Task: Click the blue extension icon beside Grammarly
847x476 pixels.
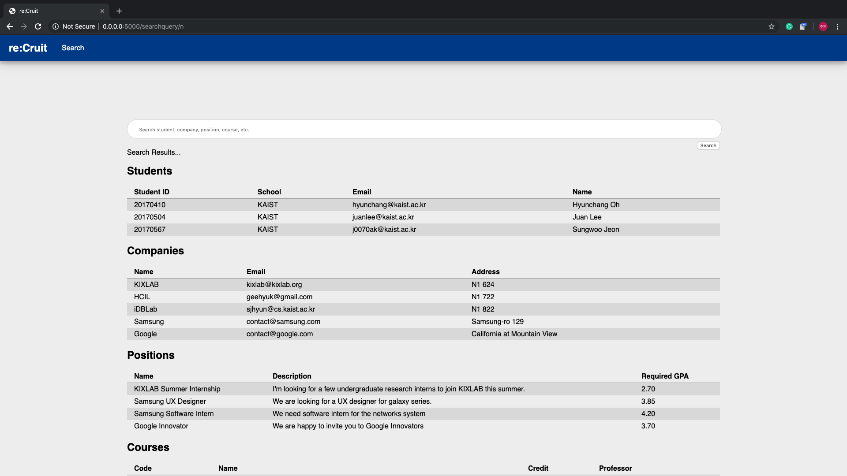Action: pos(803,26)
